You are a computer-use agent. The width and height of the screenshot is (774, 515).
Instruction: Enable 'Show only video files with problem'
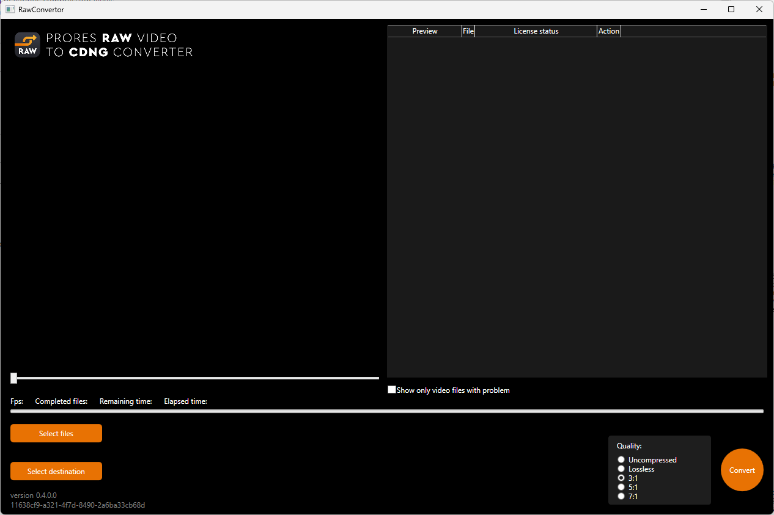391,389
